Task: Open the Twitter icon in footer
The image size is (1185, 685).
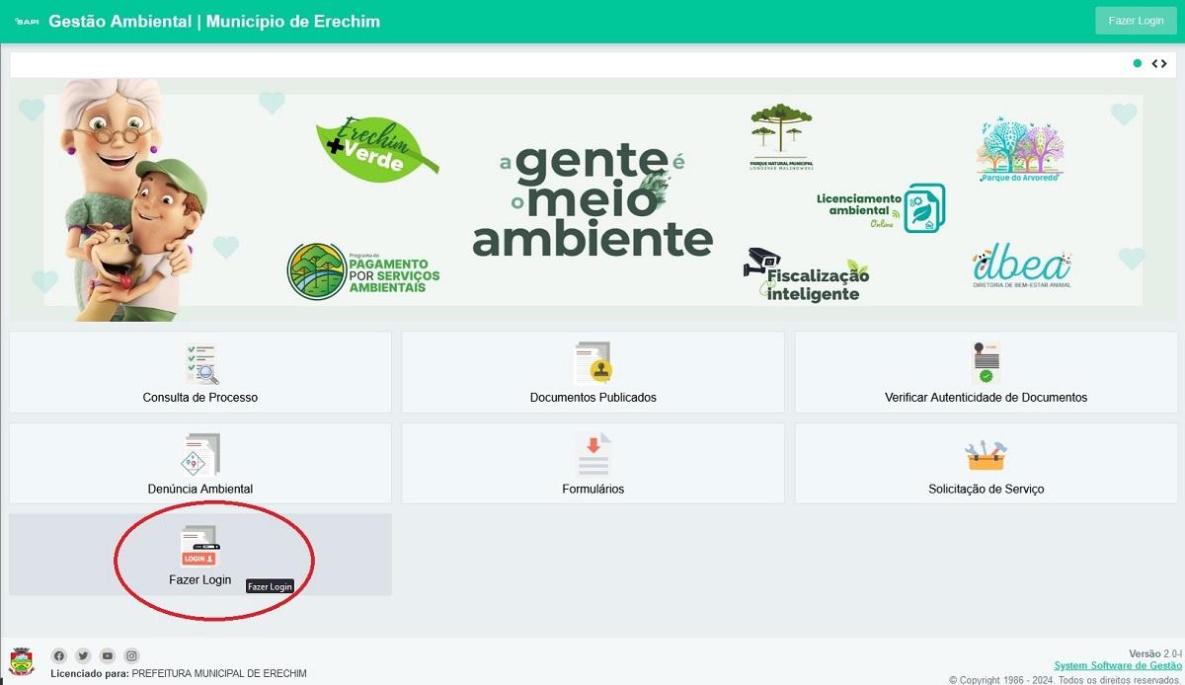Action: point(83,655)
